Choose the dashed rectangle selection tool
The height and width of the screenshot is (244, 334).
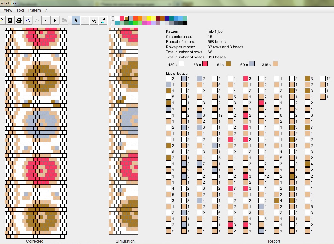click(x=85, y=21)
